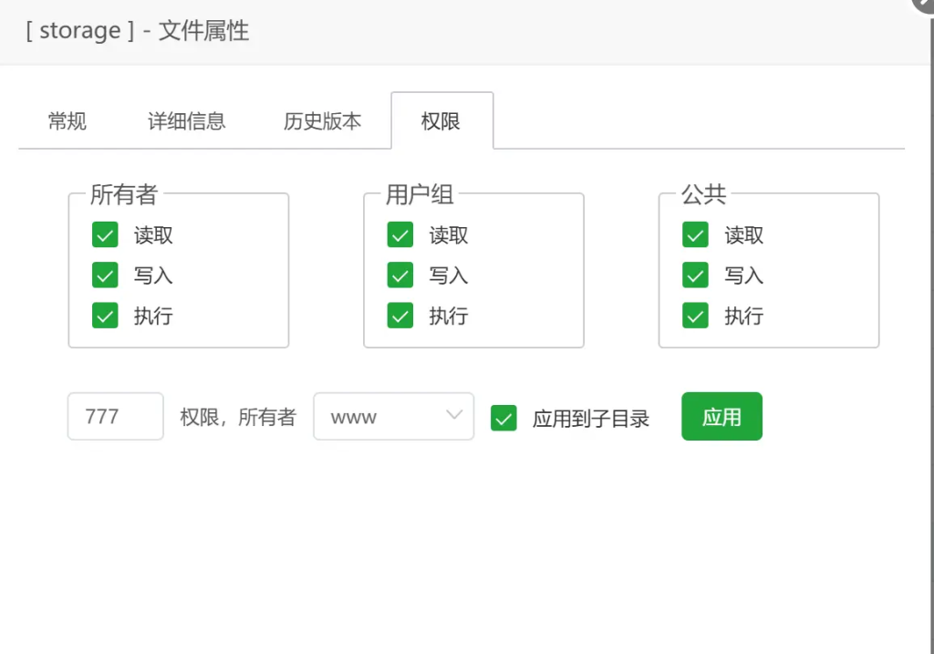This screenshot has height=654, width=934.
Task: Toggle 写入 permission for 所有者
Action: tap(105, 275)
